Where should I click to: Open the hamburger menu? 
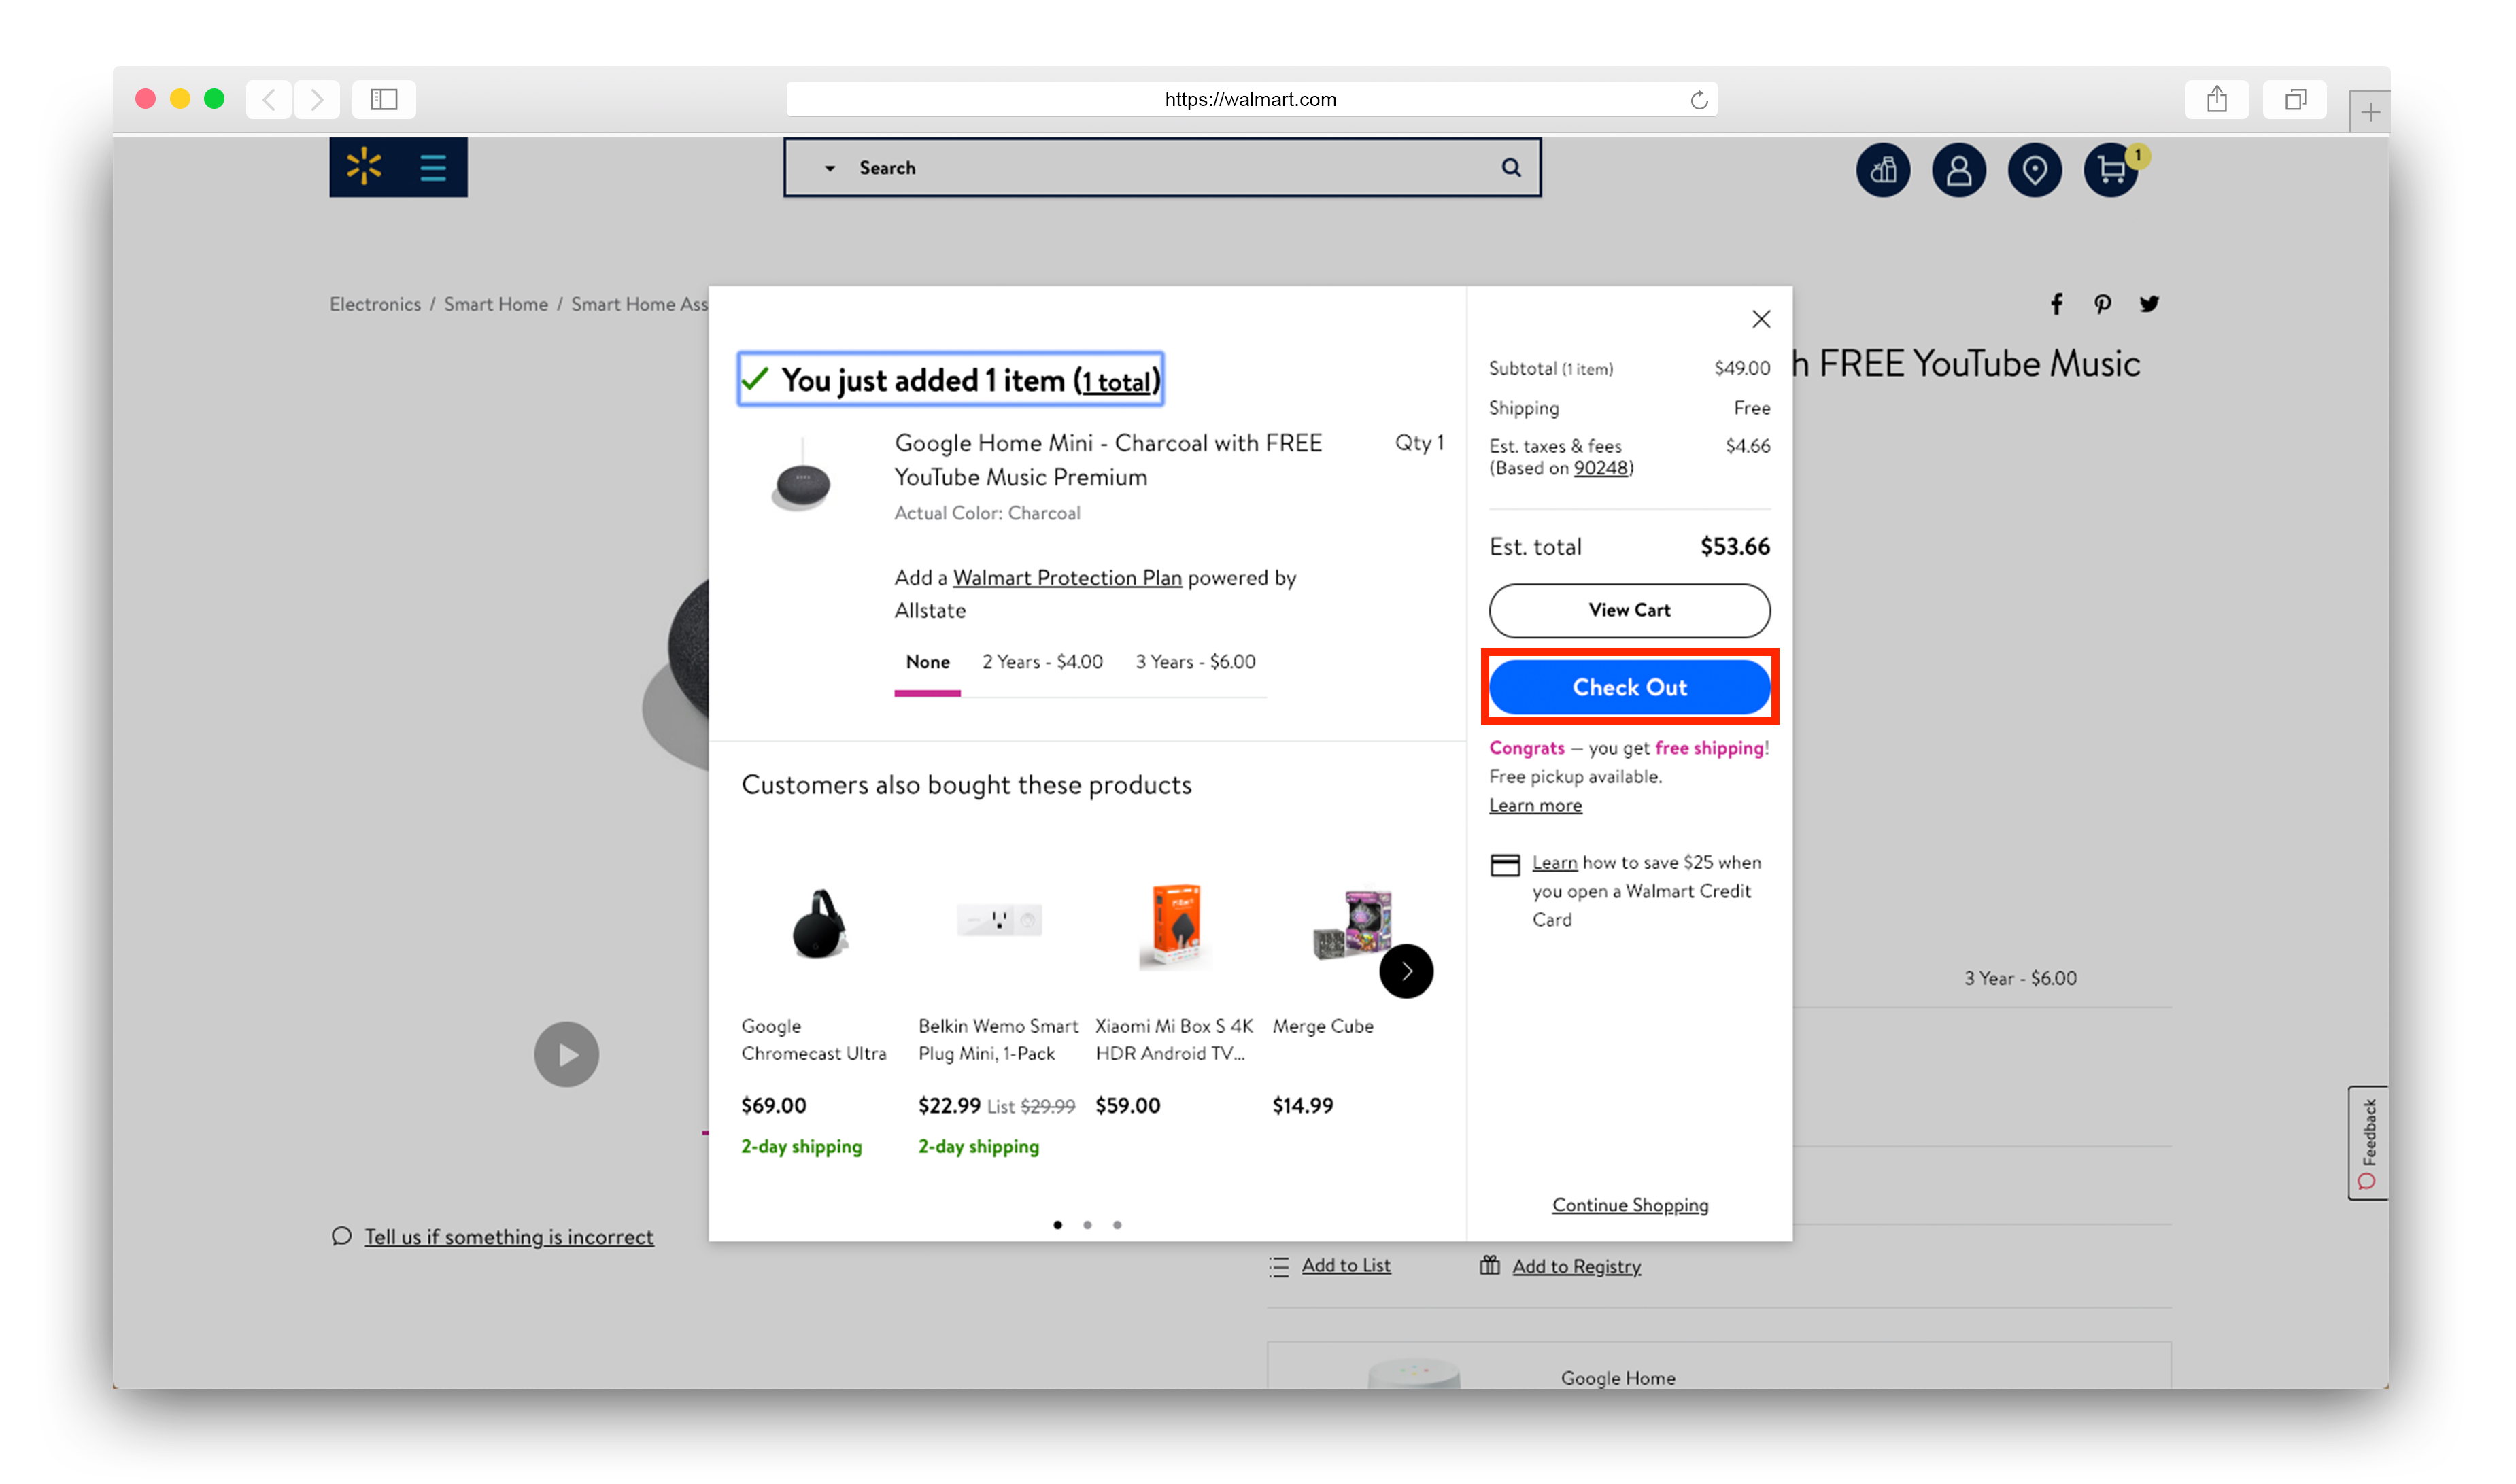point(433,167)
